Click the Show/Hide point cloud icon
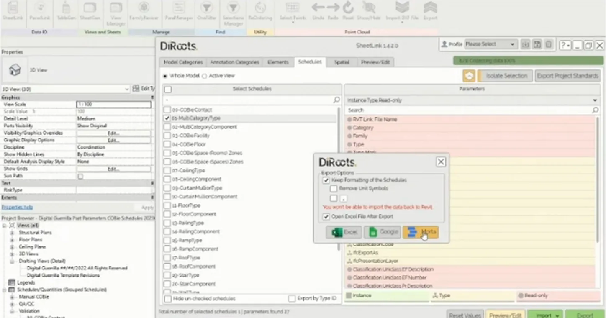The image size is (606, 318). [369, 10]
